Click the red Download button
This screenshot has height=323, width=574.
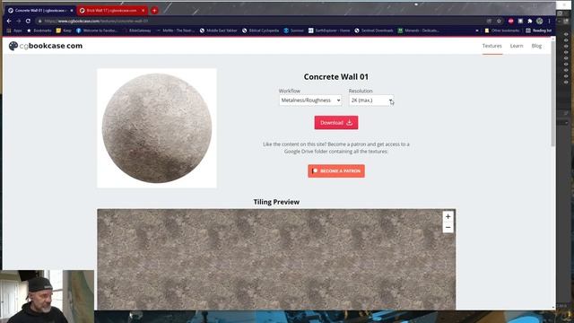(x=336, y=123)
